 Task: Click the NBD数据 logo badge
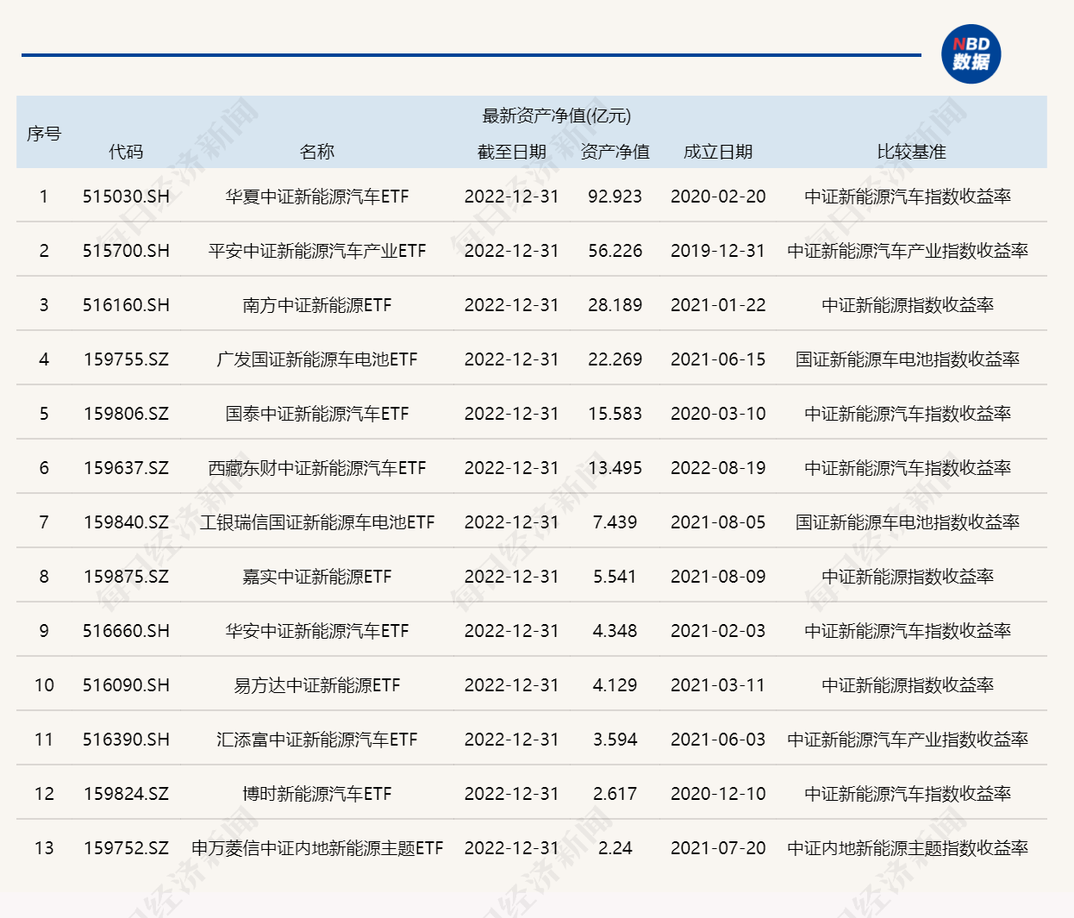coord(971,54)
